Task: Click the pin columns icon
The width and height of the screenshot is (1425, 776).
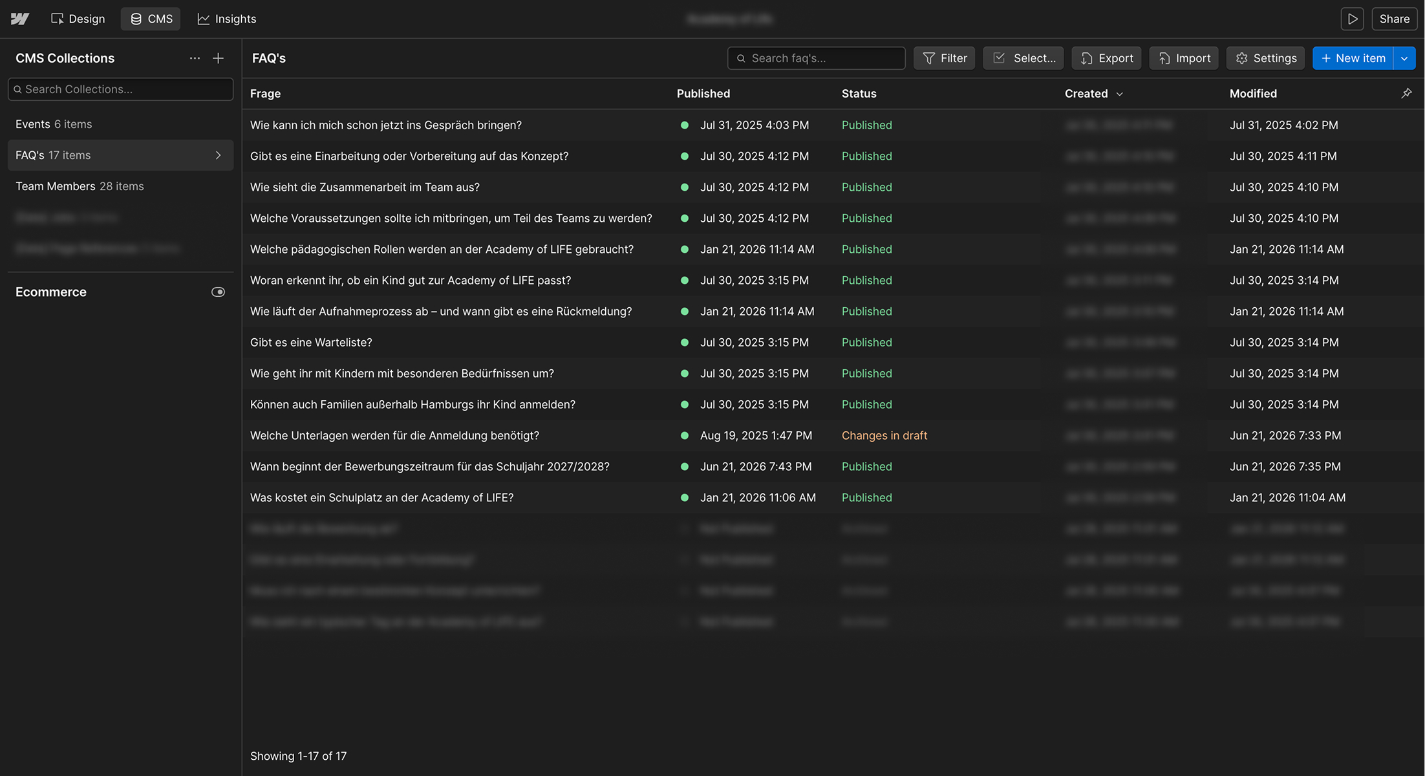Action: pos(1406,94)
